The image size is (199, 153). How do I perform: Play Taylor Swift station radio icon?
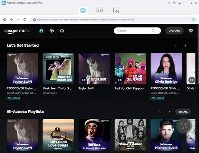[84, 80]
